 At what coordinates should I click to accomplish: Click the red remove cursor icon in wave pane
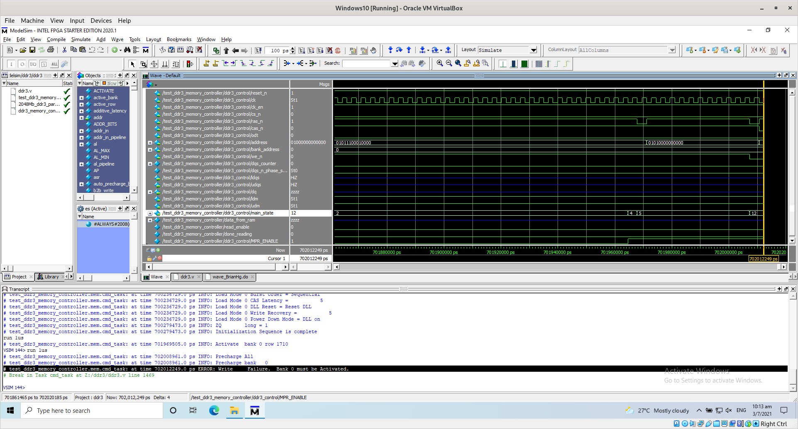pyautogui.click(x=159, y=258)
